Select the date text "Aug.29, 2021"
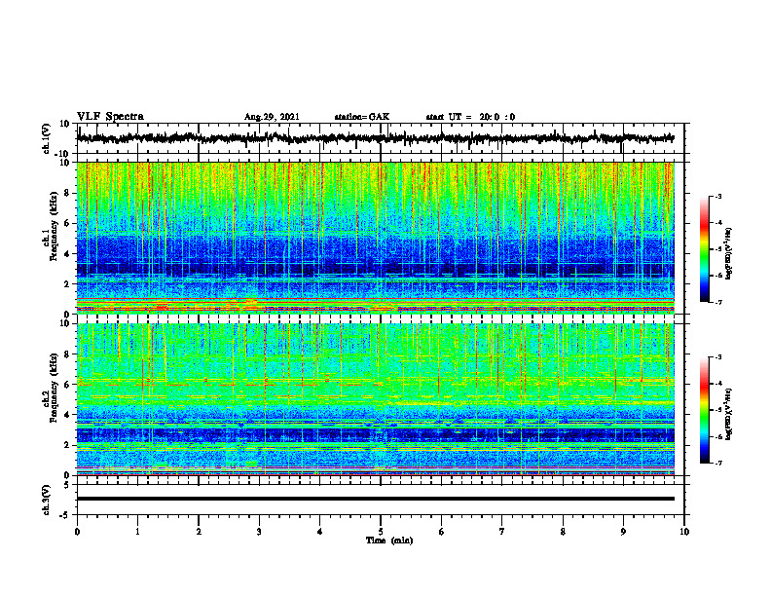Viewport: 771px width, 596px height. point(272,117)
